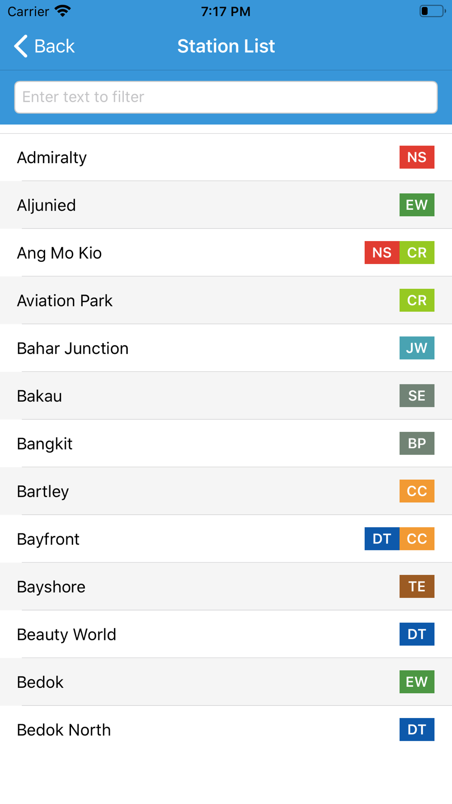The image size is (452, 804).
Task: Open the Beauty World station entry
Action: point(226,634)
